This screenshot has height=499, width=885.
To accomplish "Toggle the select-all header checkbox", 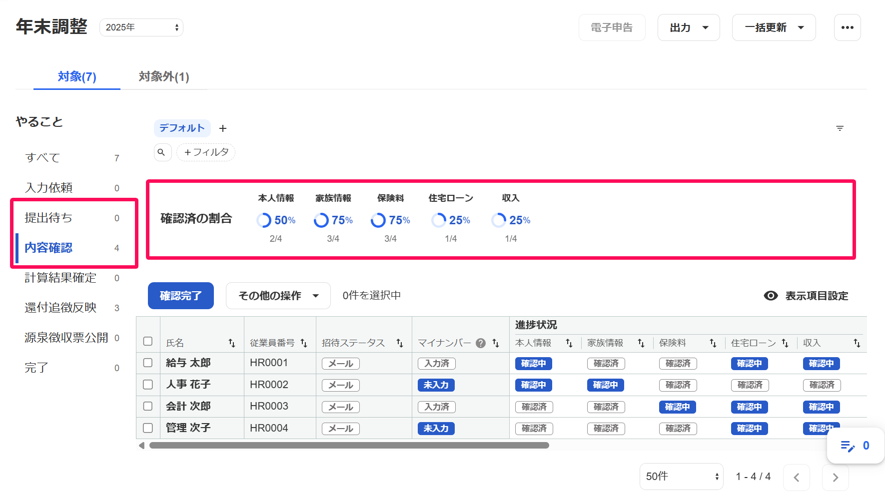I will 148,341.
